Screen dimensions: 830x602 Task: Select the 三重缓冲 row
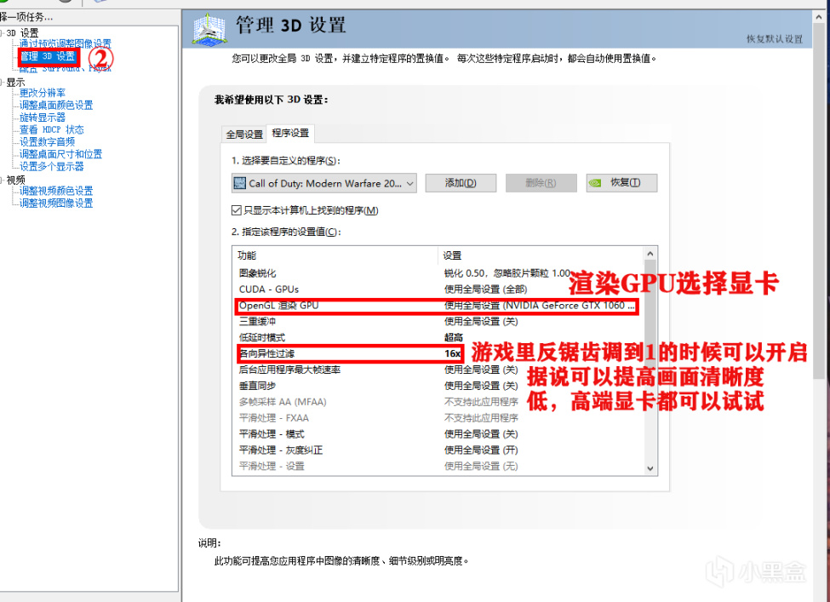pos(438,321)
